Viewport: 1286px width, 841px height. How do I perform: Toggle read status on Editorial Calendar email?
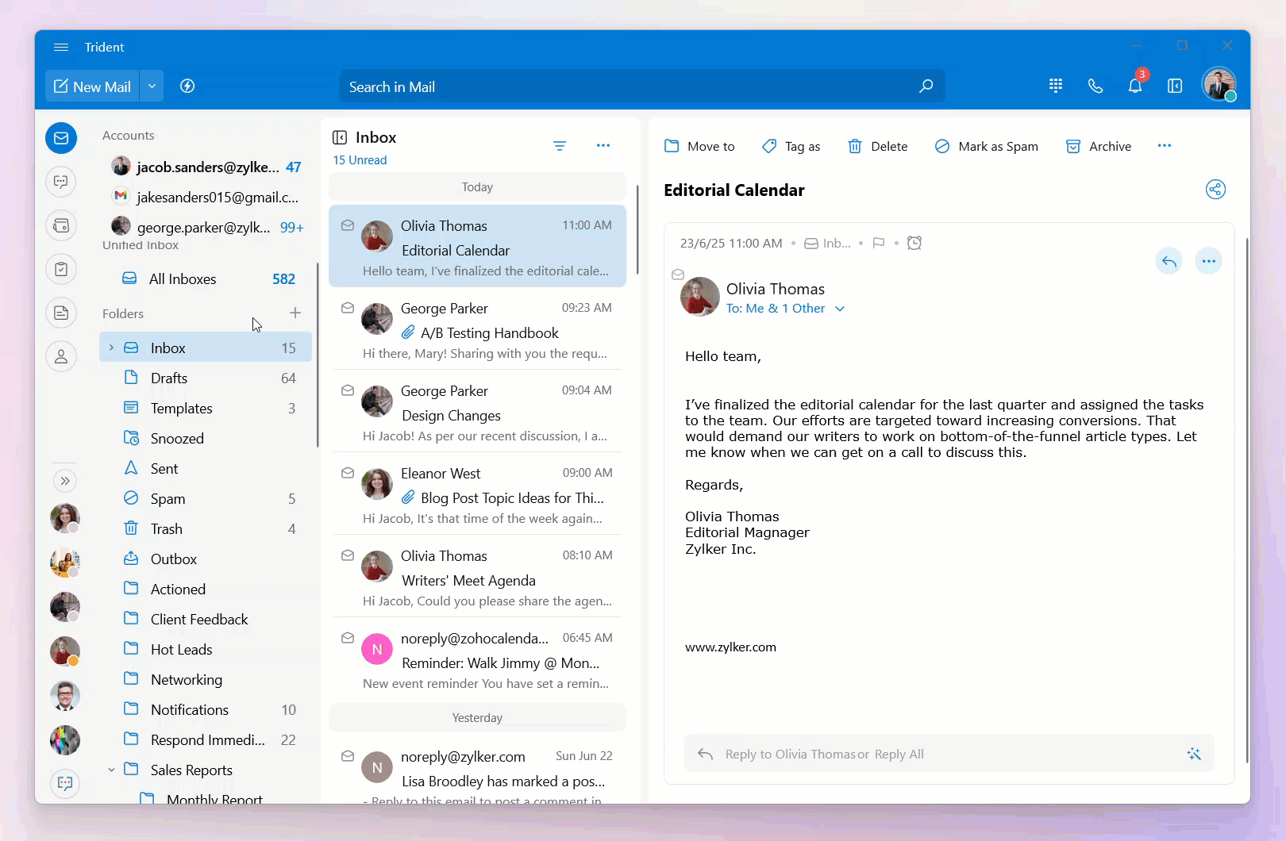pyautogui.click(x=348, y=225)
